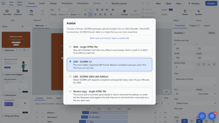Image resolution: width=219 pixels, height=123 pixels.
Task: Click the Save button
Action: pyautogui.click(x=179, y=3)
